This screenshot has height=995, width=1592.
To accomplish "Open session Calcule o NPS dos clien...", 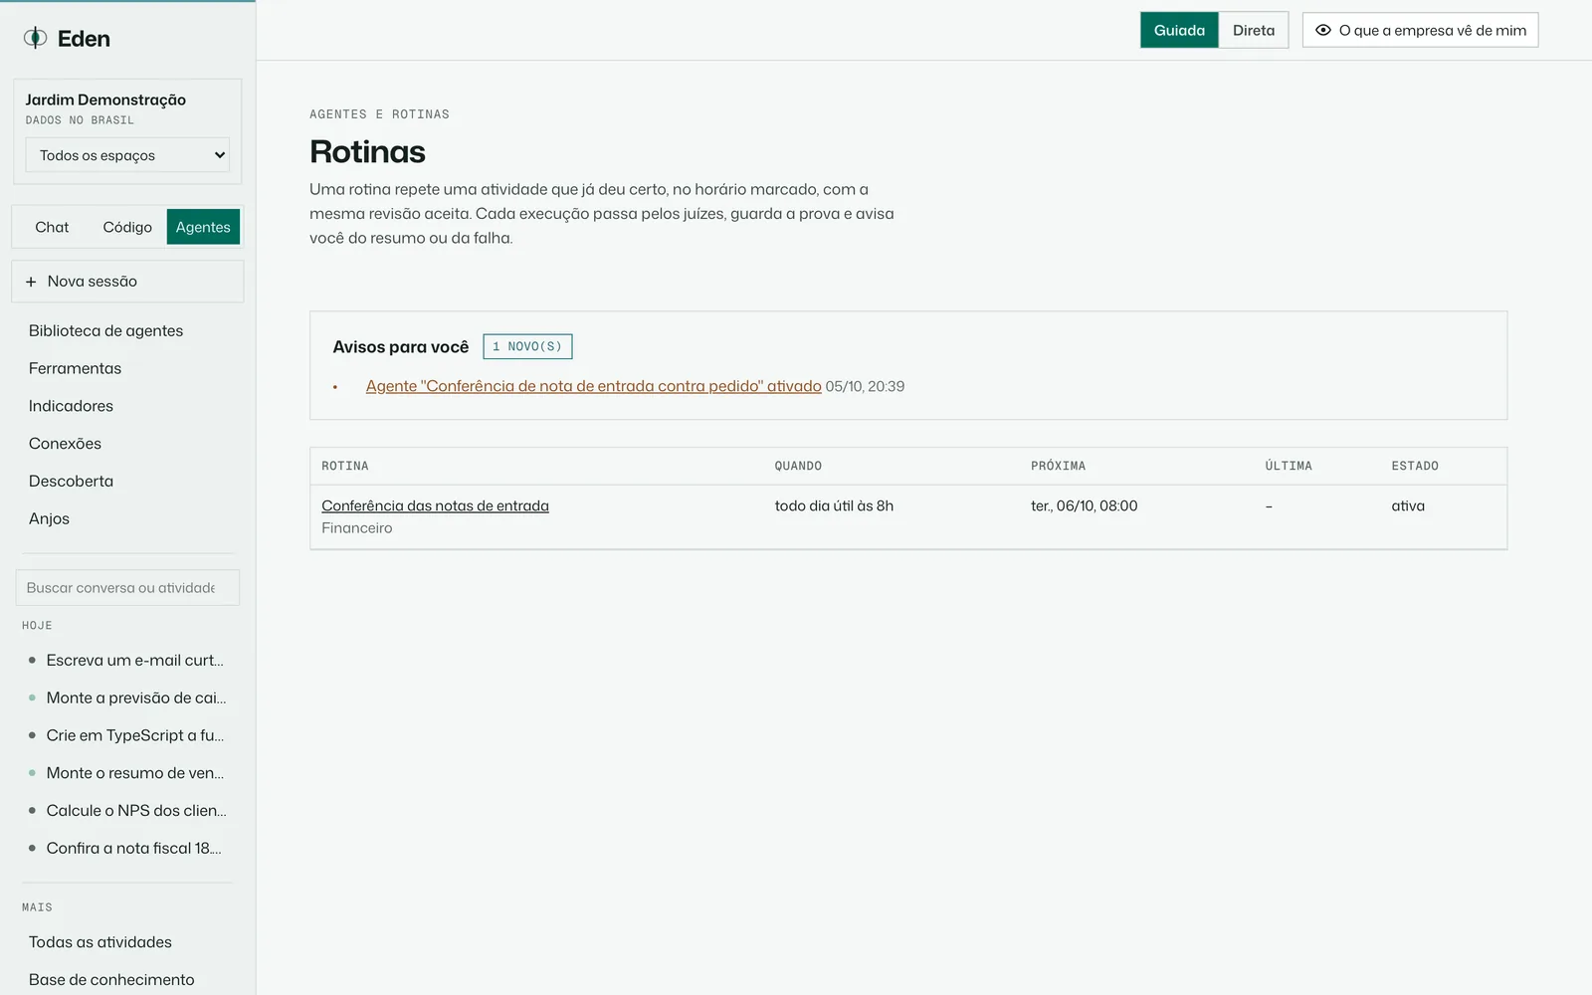I will click(127, 811).
